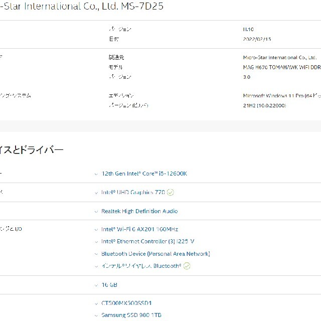Select the エディション label
Viewport: 321px width, 321px height.
pos(121,96)
